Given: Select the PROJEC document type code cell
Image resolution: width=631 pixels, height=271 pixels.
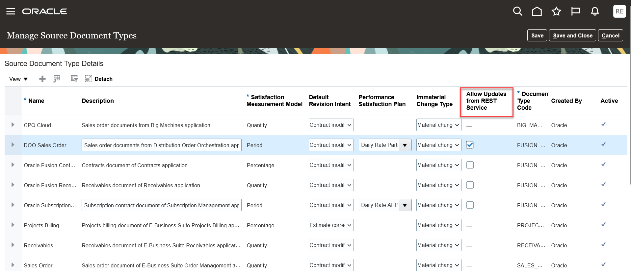Looking at the screenshot, I should pyautogui.click(x=530, y=225).
